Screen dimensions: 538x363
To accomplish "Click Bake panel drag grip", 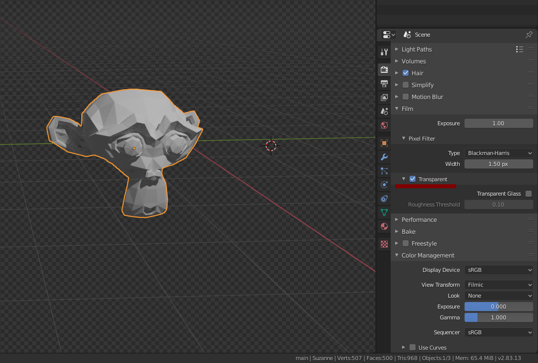I will pos(531,231).
